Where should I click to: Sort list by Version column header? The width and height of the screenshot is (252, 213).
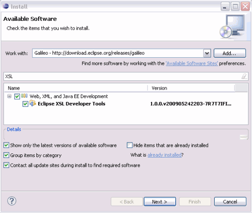tap(191, 88)
